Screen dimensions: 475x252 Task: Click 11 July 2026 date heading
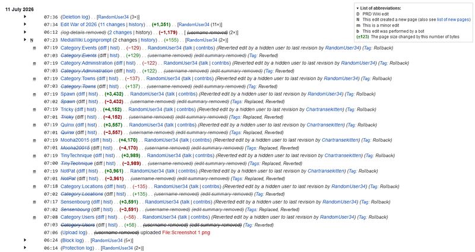pos(20,9)
